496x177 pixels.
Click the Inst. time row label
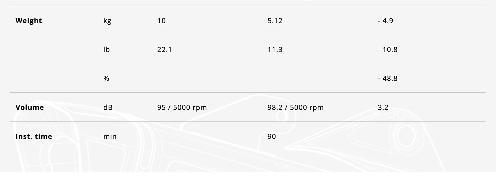tap(34, 137)
